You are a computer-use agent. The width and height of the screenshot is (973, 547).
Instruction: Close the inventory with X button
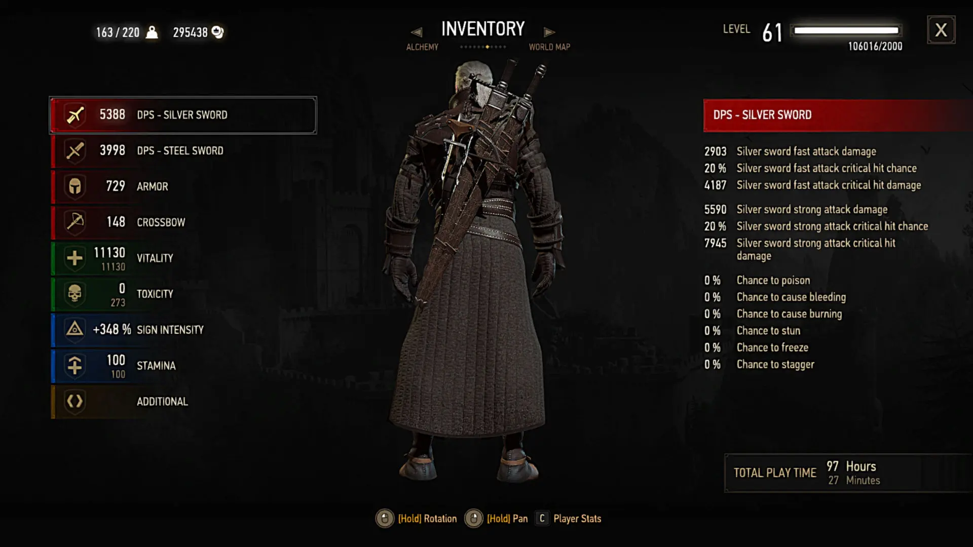[x=941, y=30]
